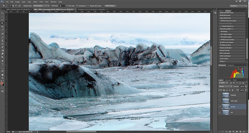Image resolution: width=249 pixels, height=133 pixels.
Task: Open the Histogram panel flyout menu
Action: 247,65
